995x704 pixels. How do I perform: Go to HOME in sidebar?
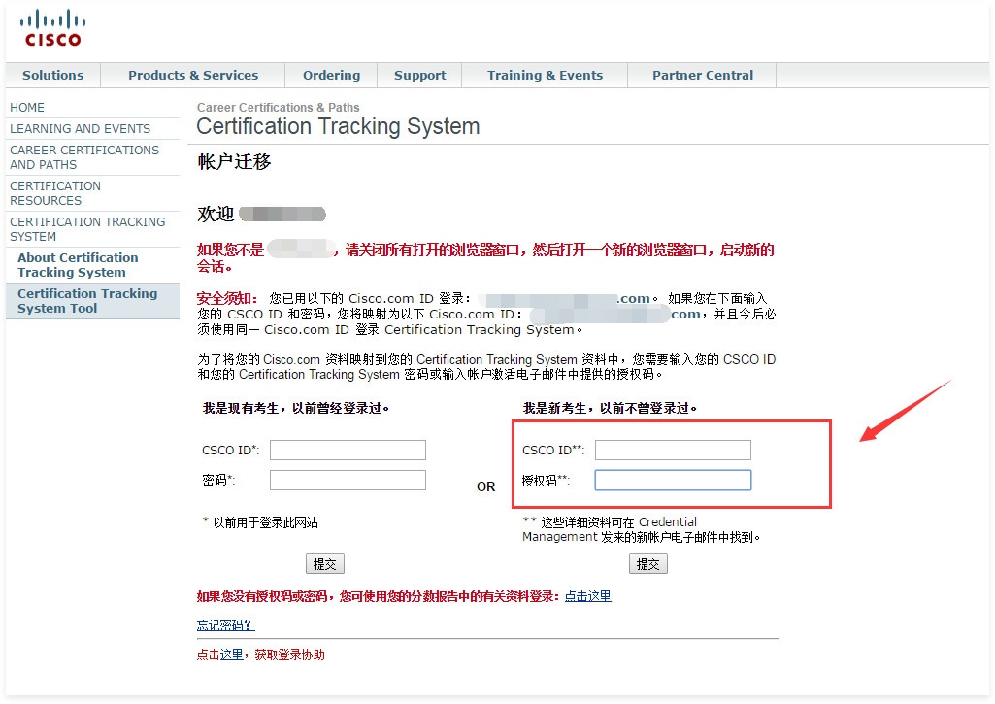(x=27, y=107)
